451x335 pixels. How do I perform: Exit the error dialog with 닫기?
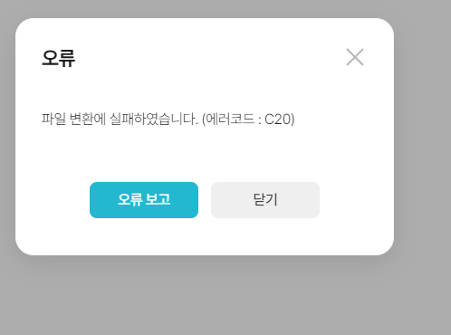click(265, 200)
